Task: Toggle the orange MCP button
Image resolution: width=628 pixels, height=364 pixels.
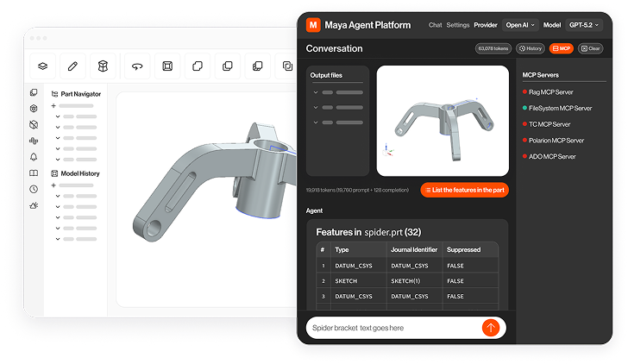Action: pyautogui.click(x=562, y=48)
